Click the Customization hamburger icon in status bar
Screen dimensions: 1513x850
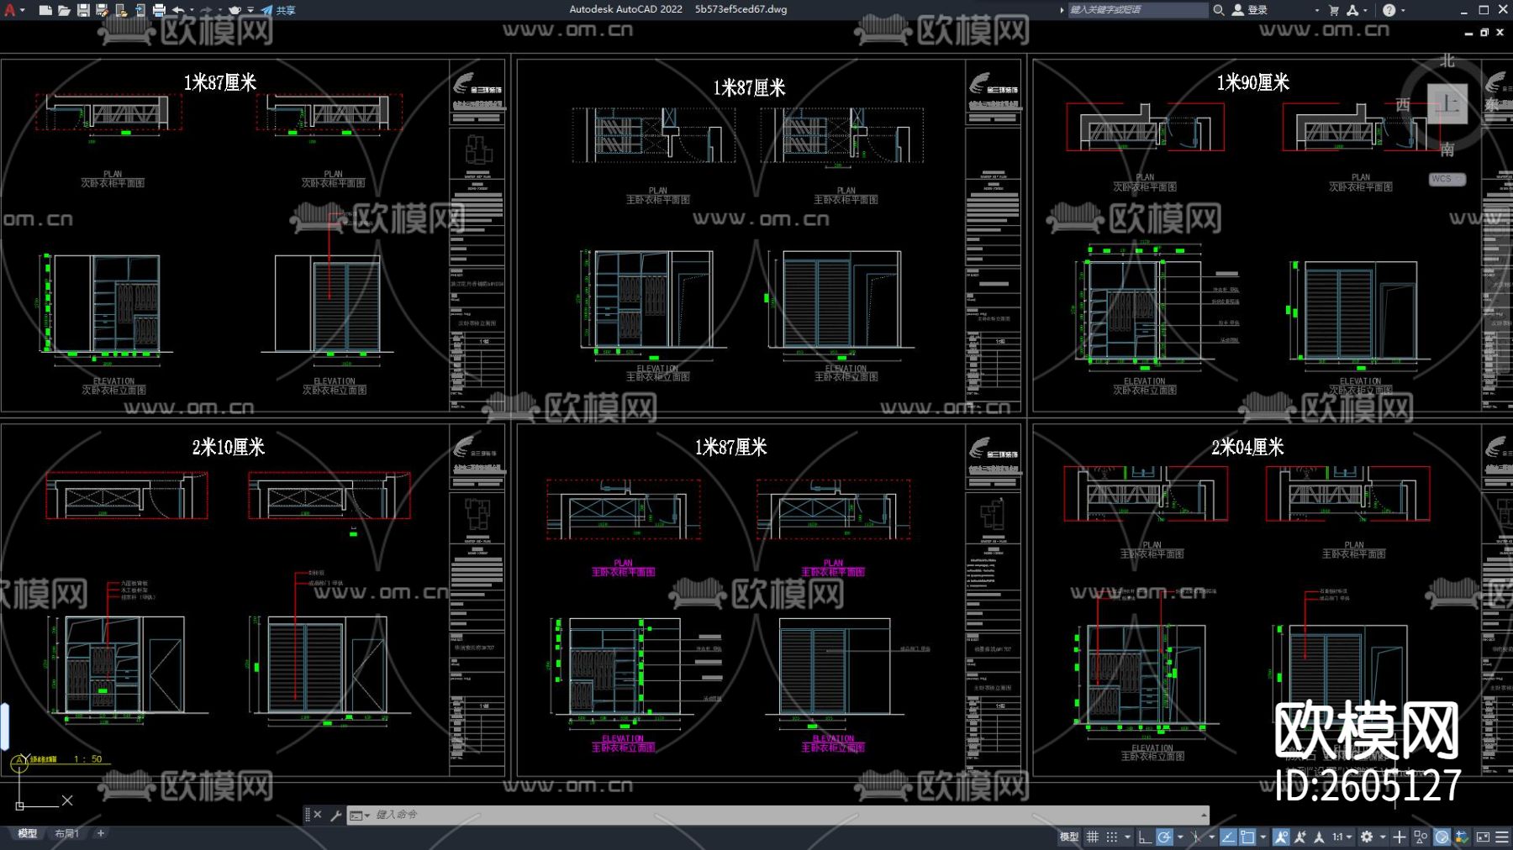point(1502,837)
